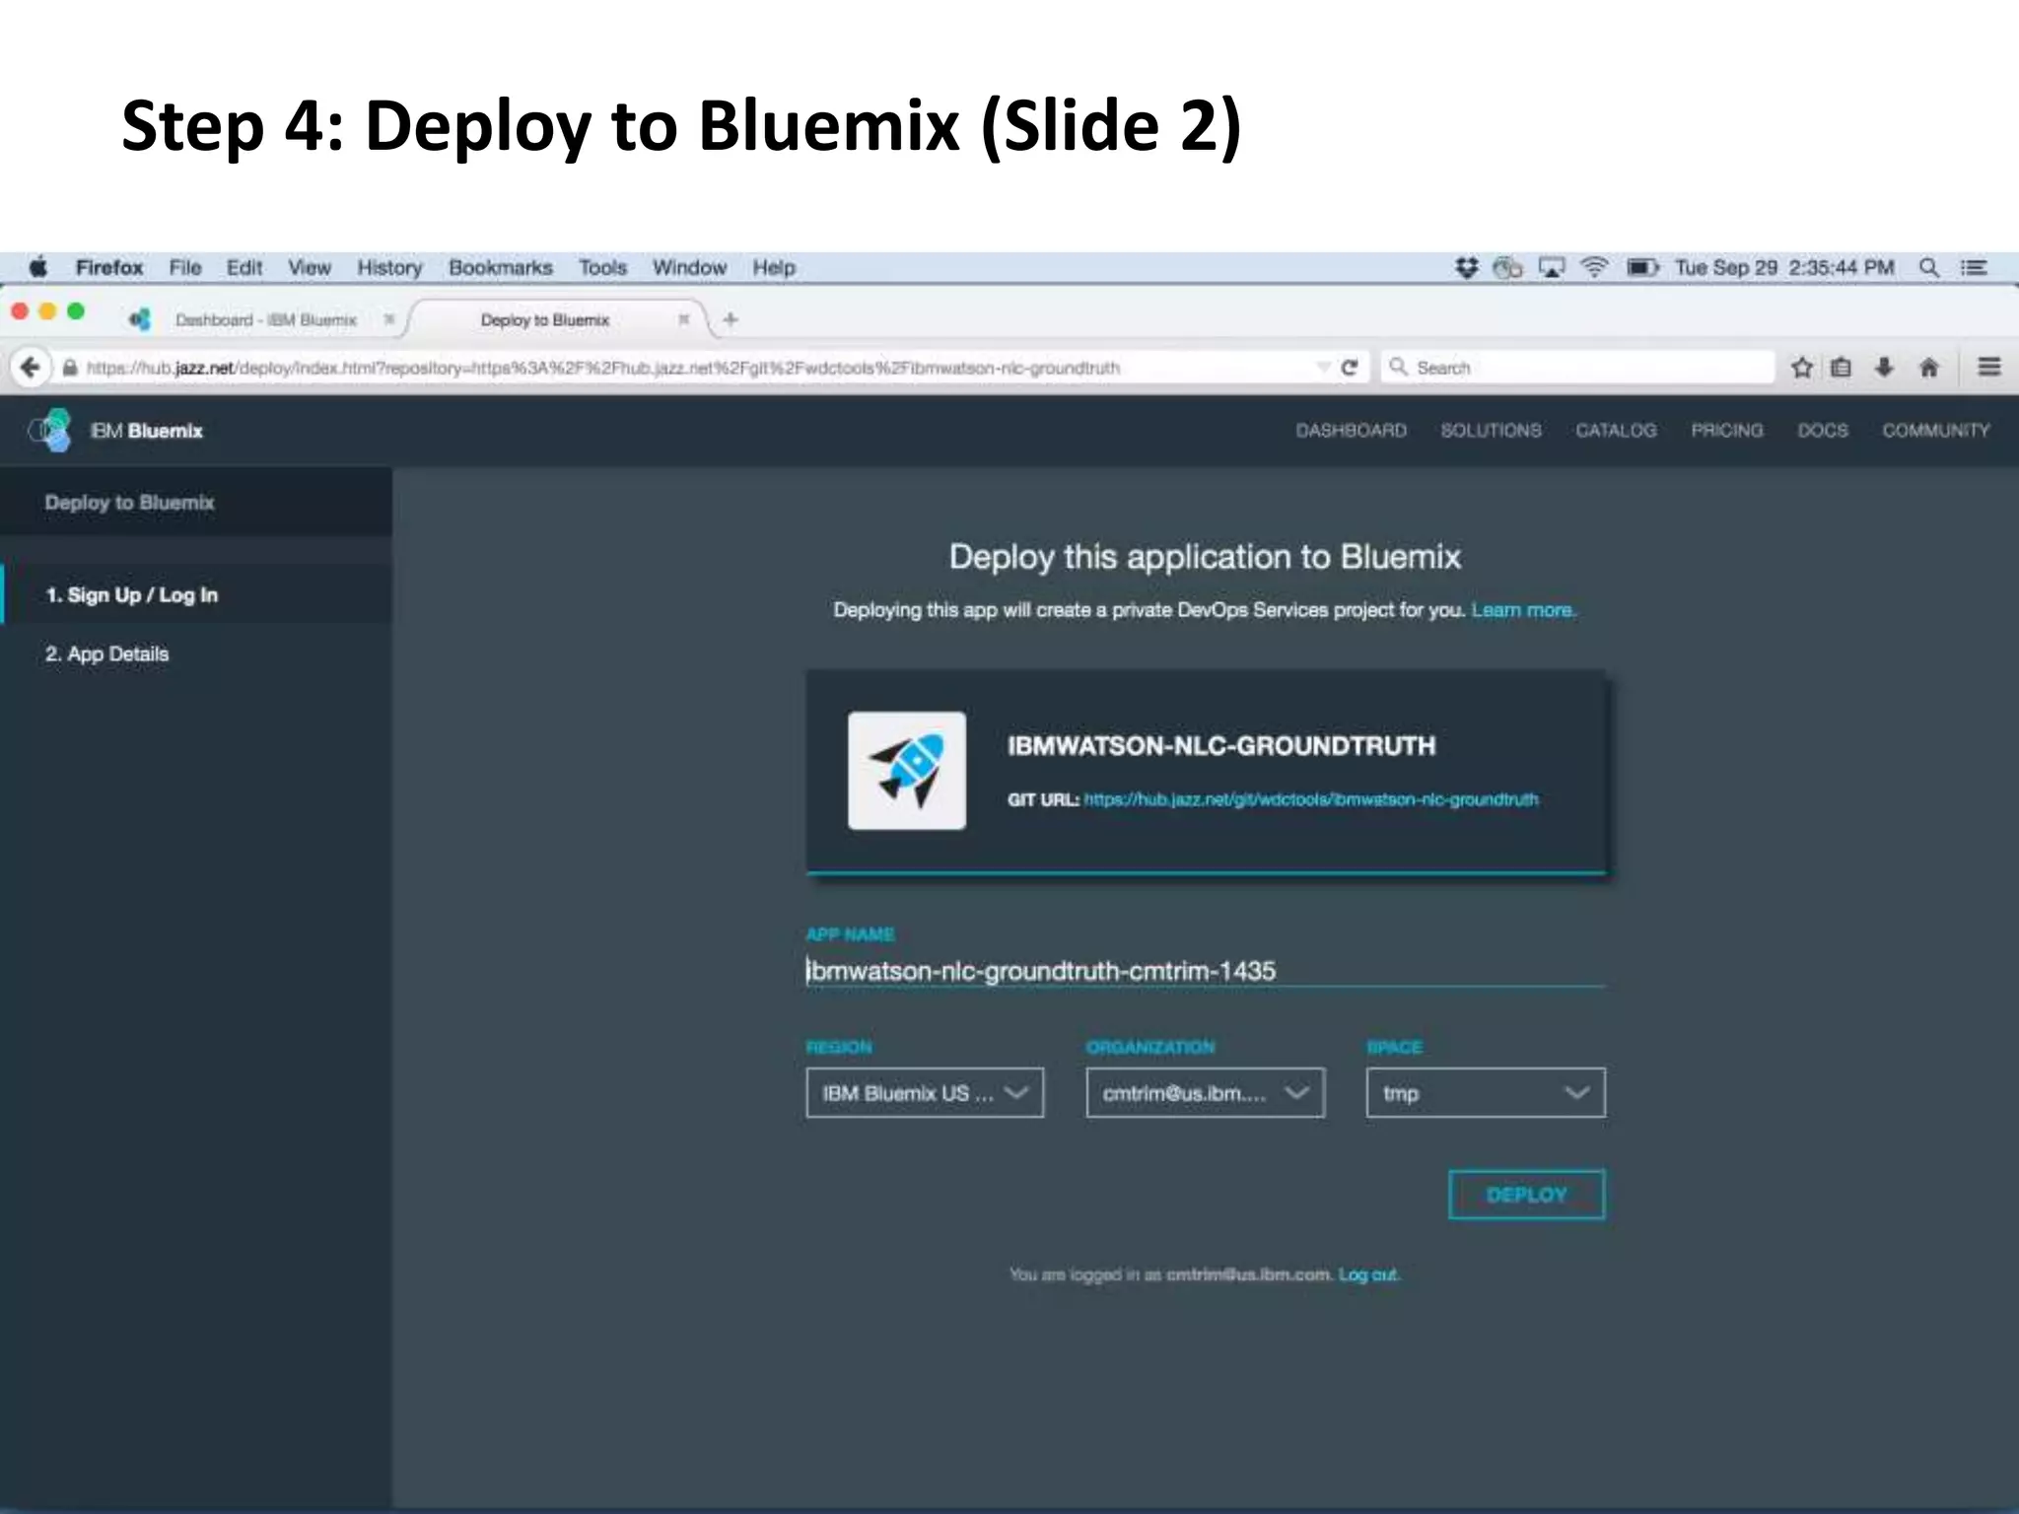Open CATALOG in Bluemix nav
The image size is (2019, 1514).
pyautogui.click(x=1616, y=431)
